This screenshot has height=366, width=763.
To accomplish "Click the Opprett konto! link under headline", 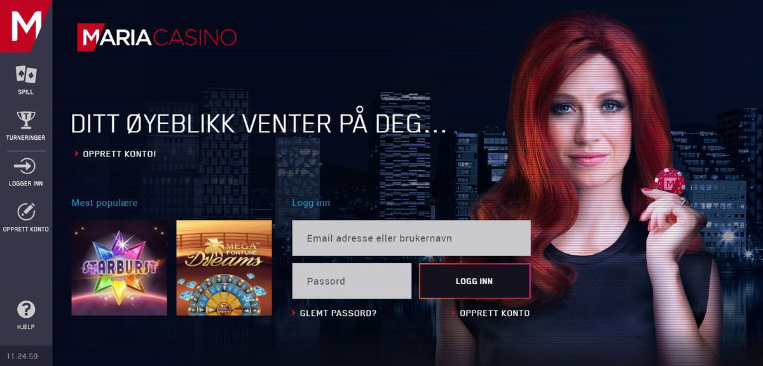I will (120, 154).
